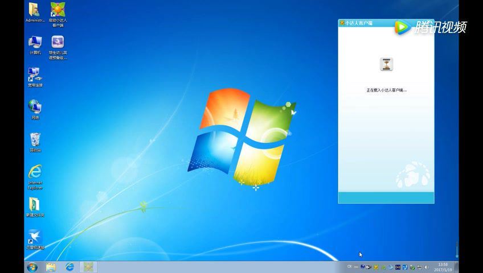This screenshot has height=273, width=483.
Task: Open the Windows Start menu orb
Action: tap(32, 267)
